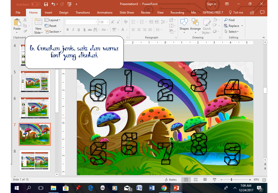
Task: Click the Font Color A button
Action: pyautogui.click(x=122, y=30)
